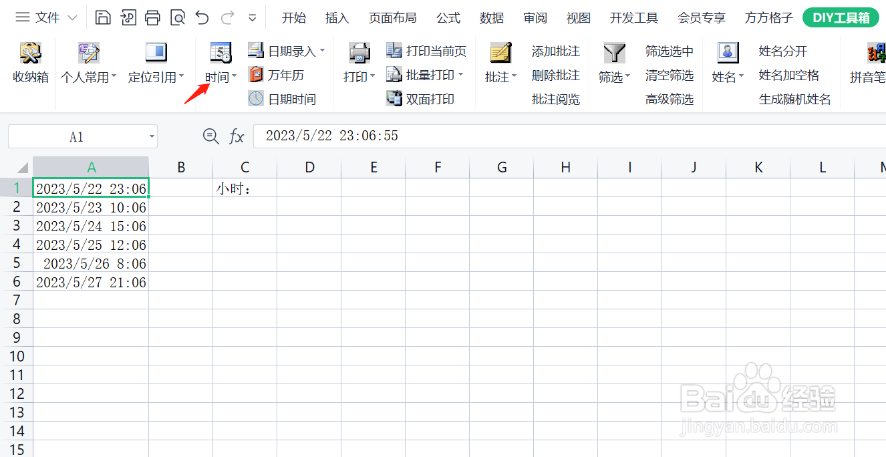Expand the 文件 menu dropdown arrow
886x457 pixels.
[72, 18]
